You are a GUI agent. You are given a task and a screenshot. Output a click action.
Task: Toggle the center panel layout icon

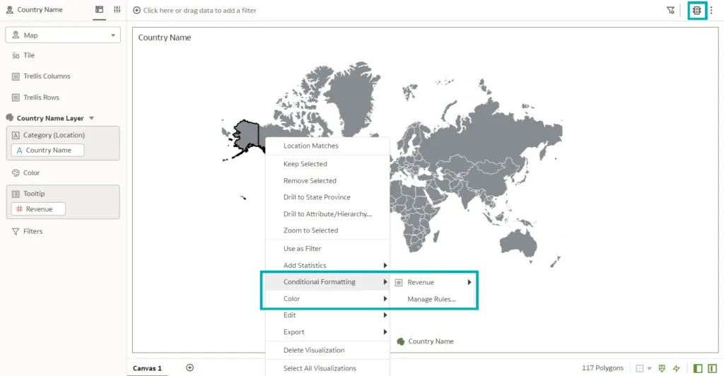tap(711, 368)
